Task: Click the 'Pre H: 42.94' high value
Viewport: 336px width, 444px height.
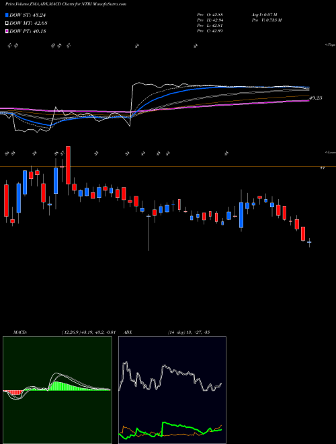Action: coord(210,20)
